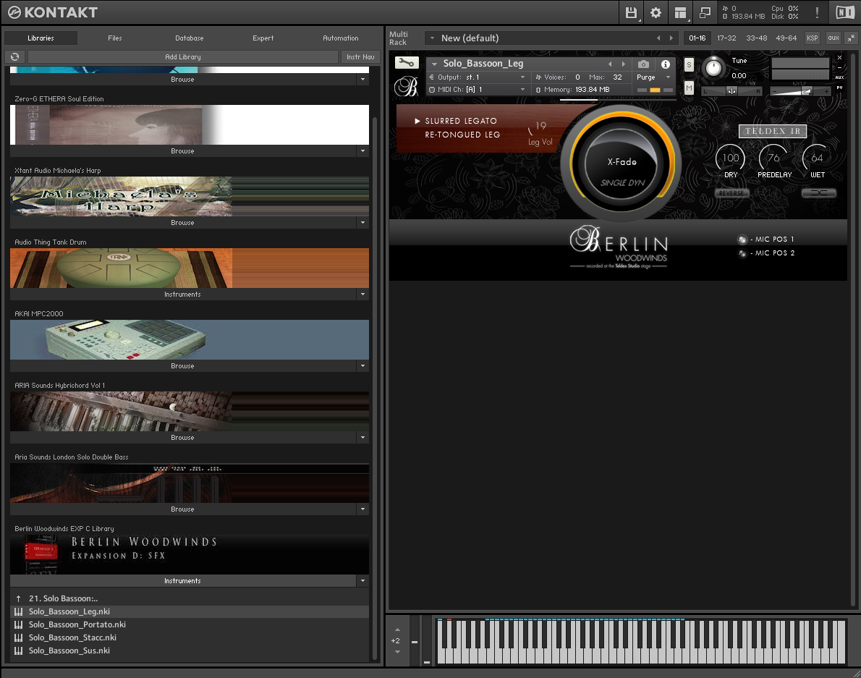This screenshot has width=861, height=678.
Task: Open the options gear icon
Action: (656, 12)
